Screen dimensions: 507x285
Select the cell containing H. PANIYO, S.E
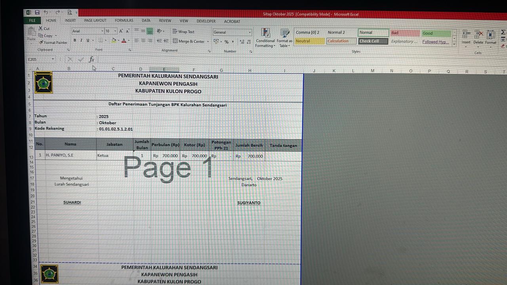pos(71,155)
